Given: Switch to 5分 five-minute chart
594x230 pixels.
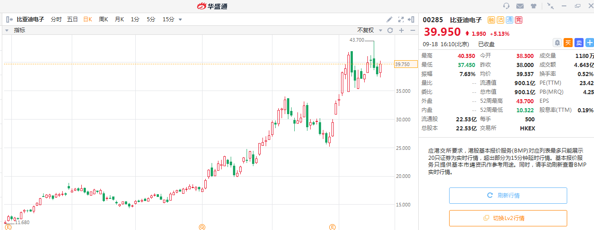Looking at the screenshot, I should [x=151, y=19].
